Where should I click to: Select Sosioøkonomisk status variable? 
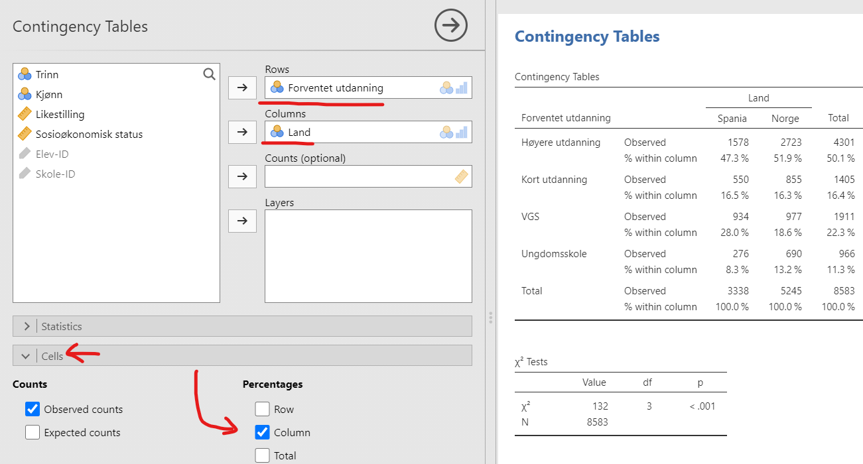click(x=89, y=135)
